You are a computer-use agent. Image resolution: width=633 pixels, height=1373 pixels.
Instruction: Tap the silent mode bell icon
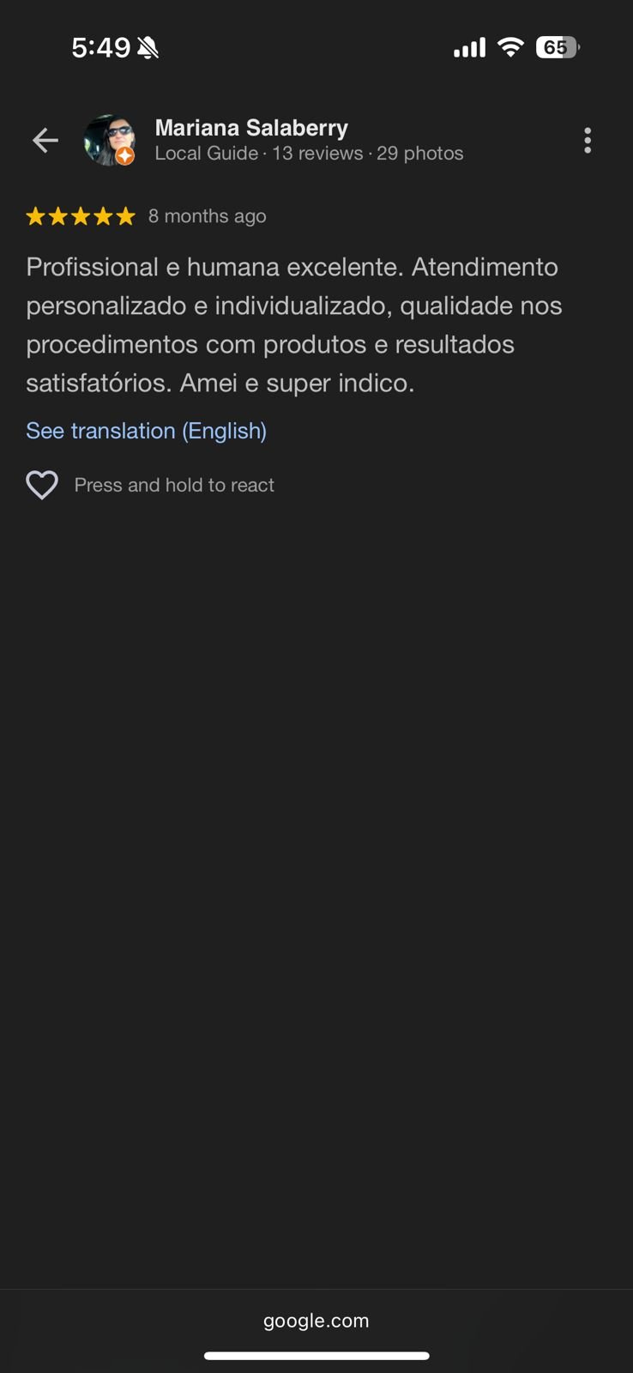148,48
